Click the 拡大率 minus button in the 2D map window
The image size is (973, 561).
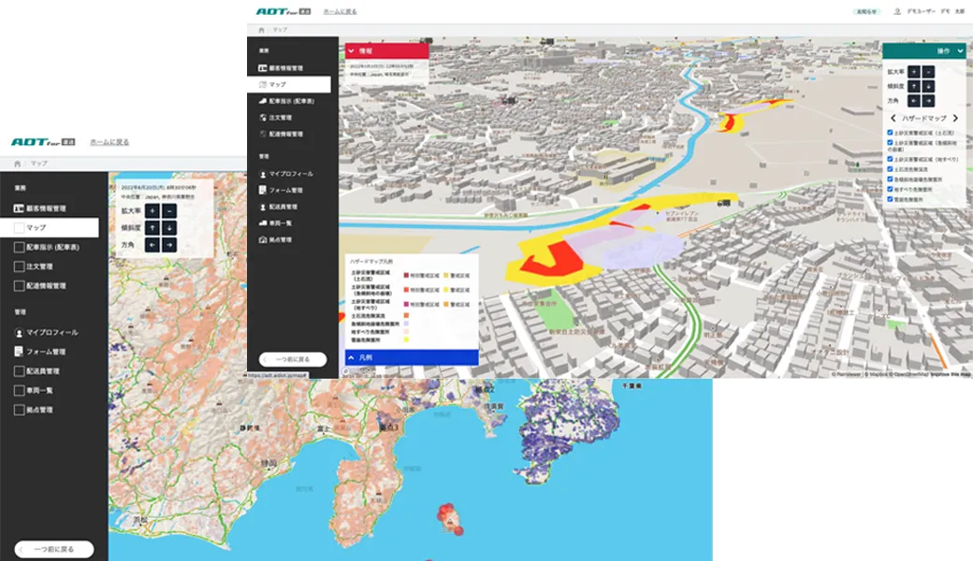coord(168,210)
